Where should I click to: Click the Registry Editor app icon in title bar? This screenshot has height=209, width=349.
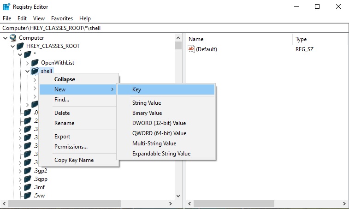point(6,6)
